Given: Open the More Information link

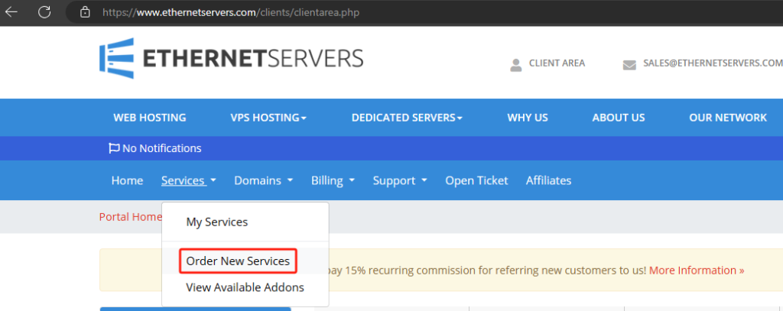Looking at the screenshot, I should (697, 271).
